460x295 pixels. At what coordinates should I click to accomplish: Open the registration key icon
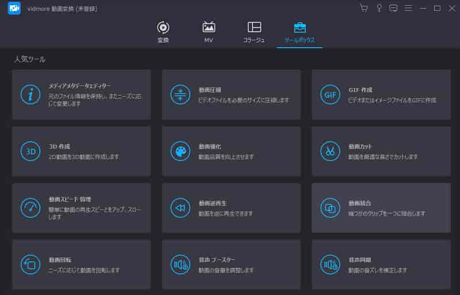(x=379, y=8)
